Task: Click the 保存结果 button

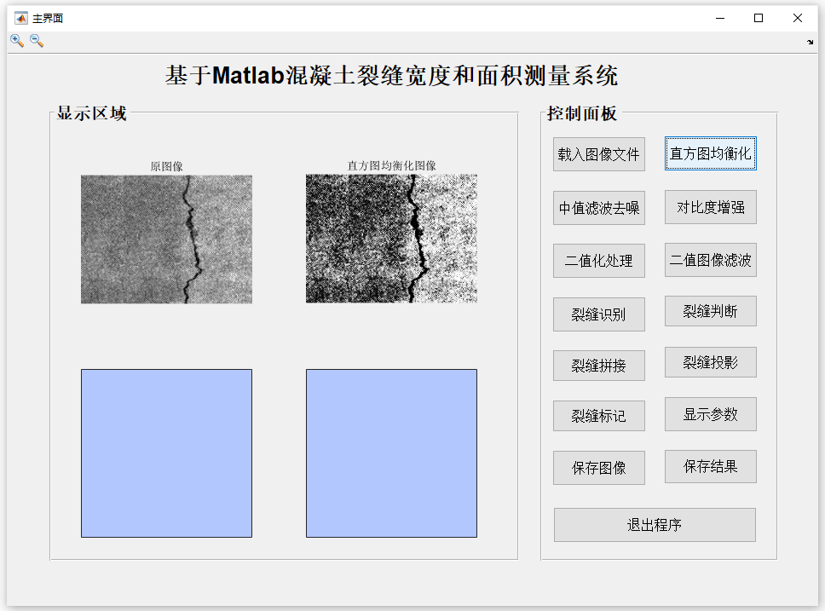Action: click(x=710, y=466)
